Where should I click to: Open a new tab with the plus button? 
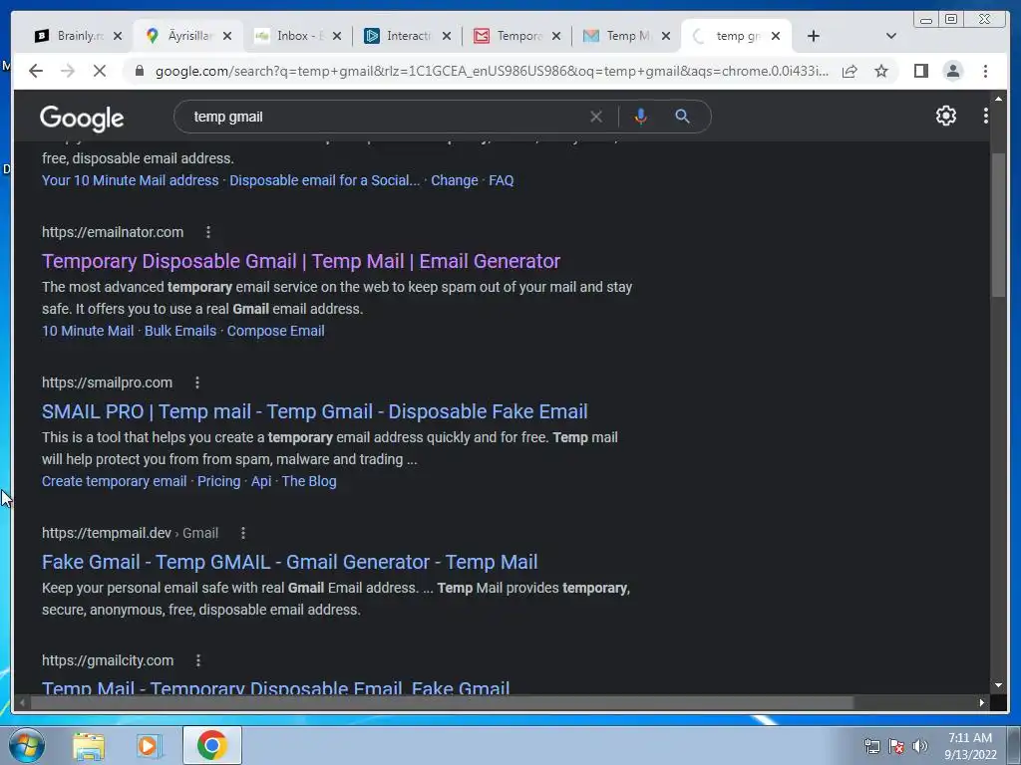coord(814,36)
